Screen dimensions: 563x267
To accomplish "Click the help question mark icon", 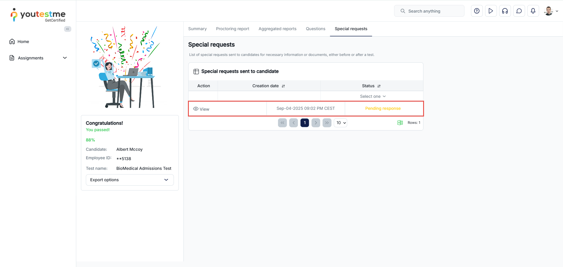I will (x=477, y=11).
